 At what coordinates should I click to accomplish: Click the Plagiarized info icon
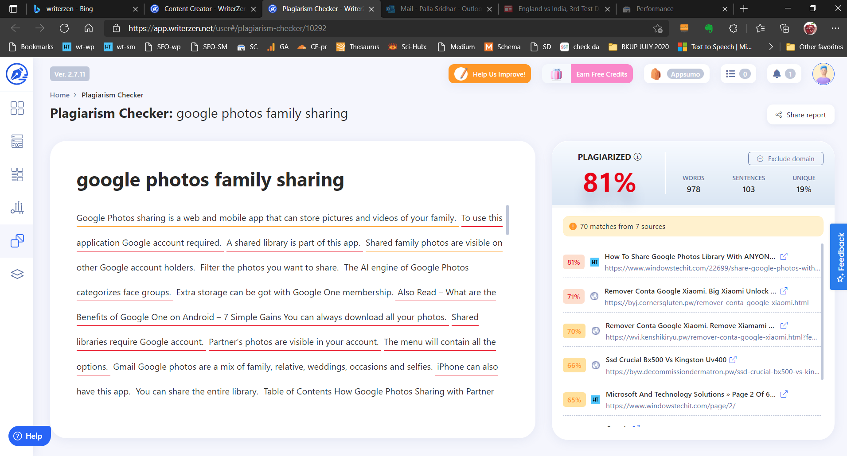pos(638,157)
